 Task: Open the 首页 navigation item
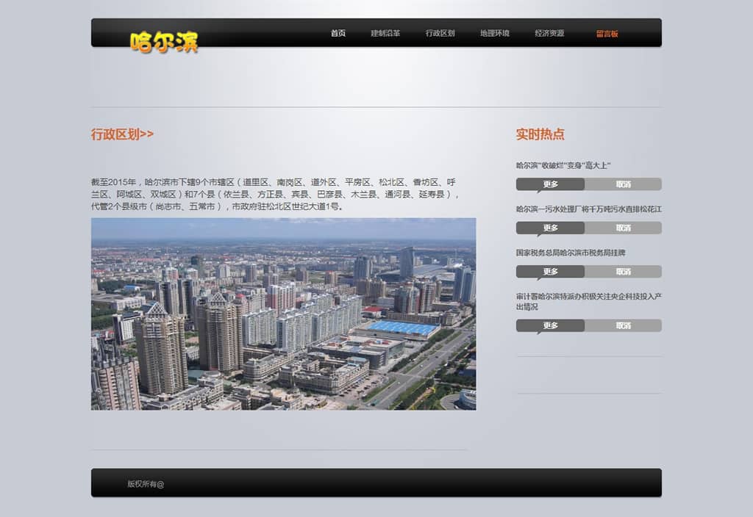coord(338,34)
